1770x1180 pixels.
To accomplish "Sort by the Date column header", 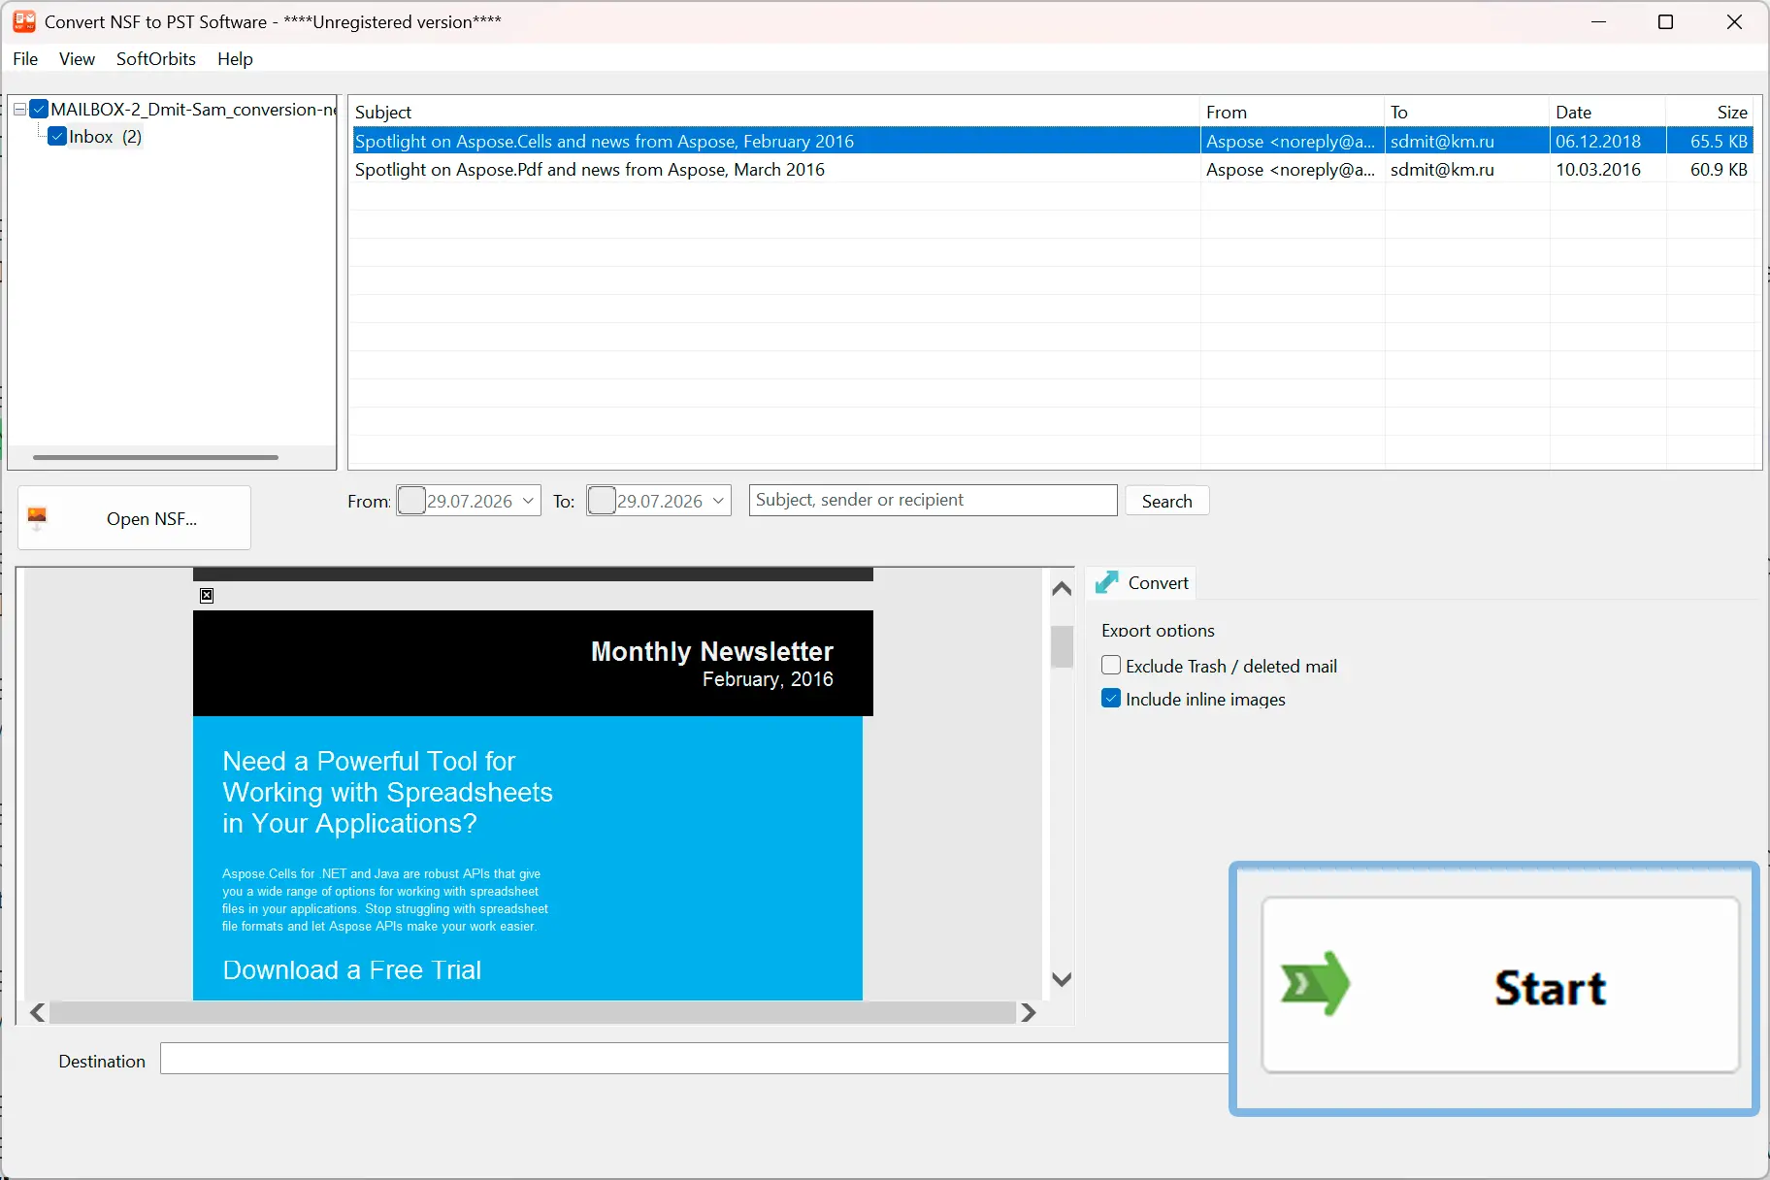I will click(1608, 112).
